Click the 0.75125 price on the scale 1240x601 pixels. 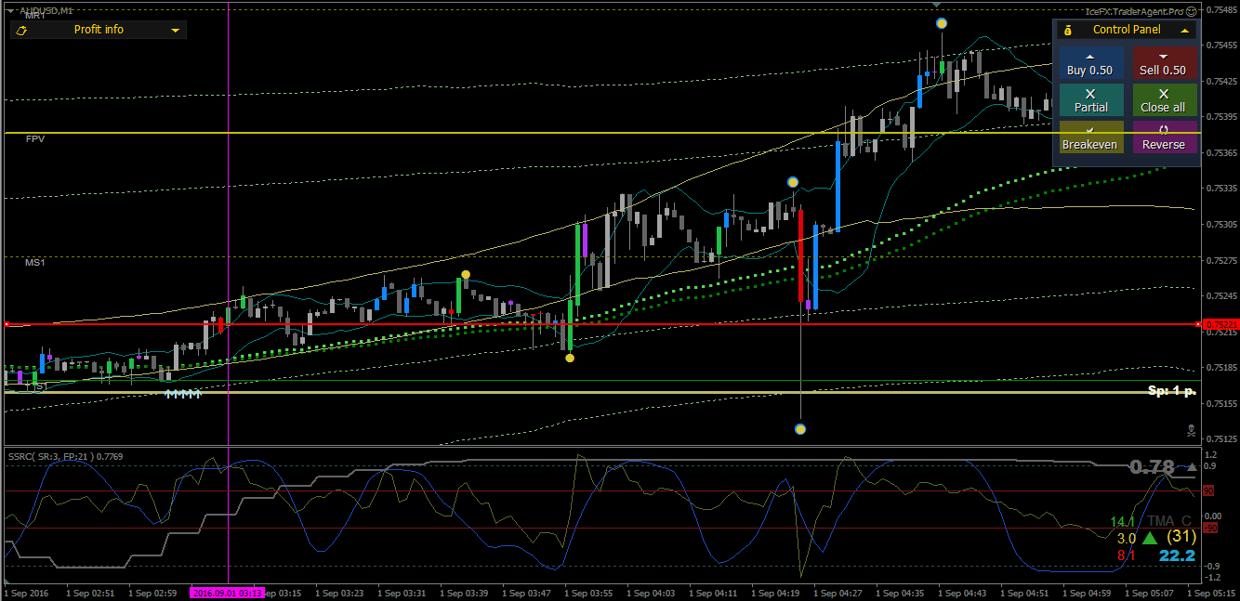[x=1220, y=438]
